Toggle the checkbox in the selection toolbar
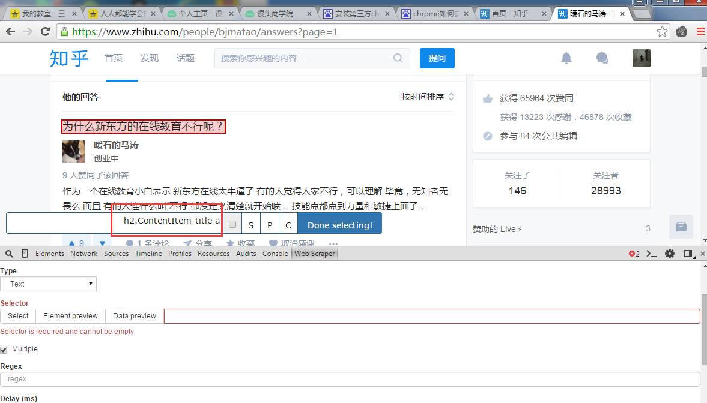Screen dimensions: 707x403 232,224
